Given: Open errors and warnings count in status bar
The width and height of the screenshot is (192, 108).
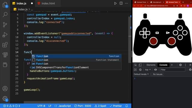Looking at the screenshot, I should click(x=12, y=106).
